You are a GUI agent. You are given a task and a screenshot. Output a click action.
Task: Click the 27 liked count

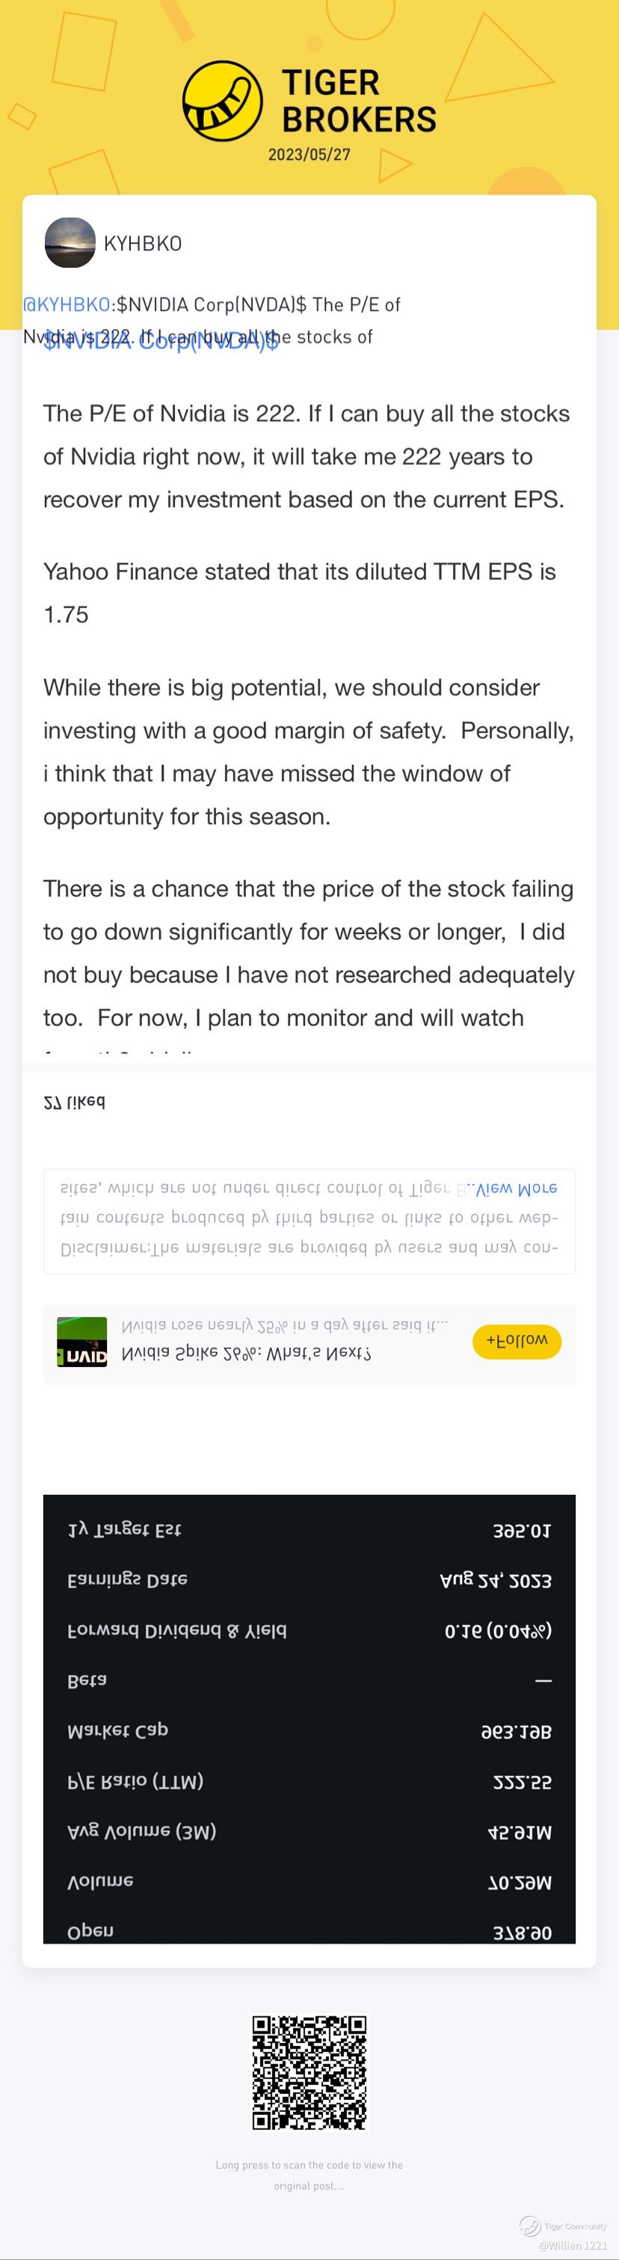75,1102
